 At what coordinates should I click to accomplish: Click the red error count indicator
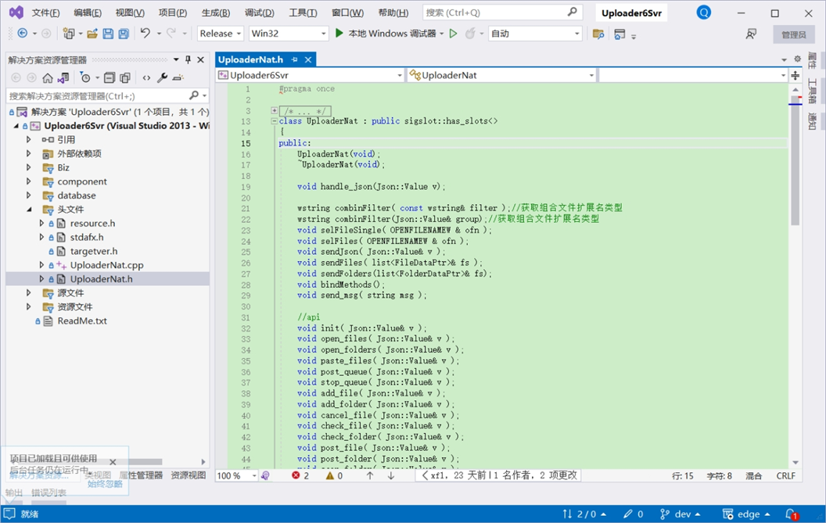tap(298, 475)
